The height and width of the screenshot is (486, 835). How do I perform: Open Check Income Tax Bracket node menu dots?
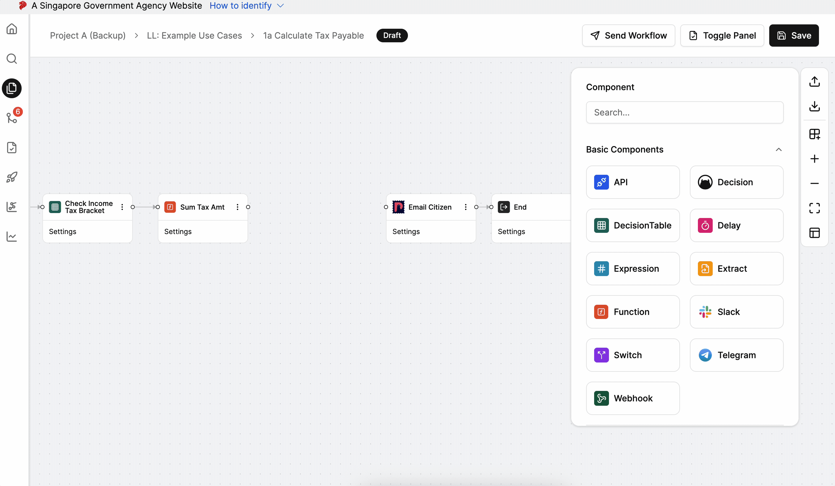(122, 207)
